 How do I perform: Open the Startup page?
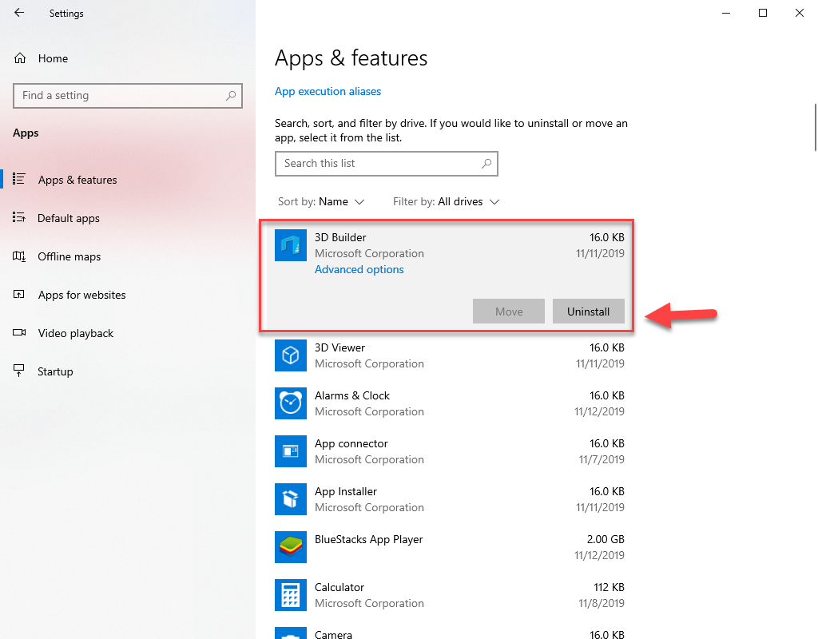pyautogui.click(x=55, y=372)
